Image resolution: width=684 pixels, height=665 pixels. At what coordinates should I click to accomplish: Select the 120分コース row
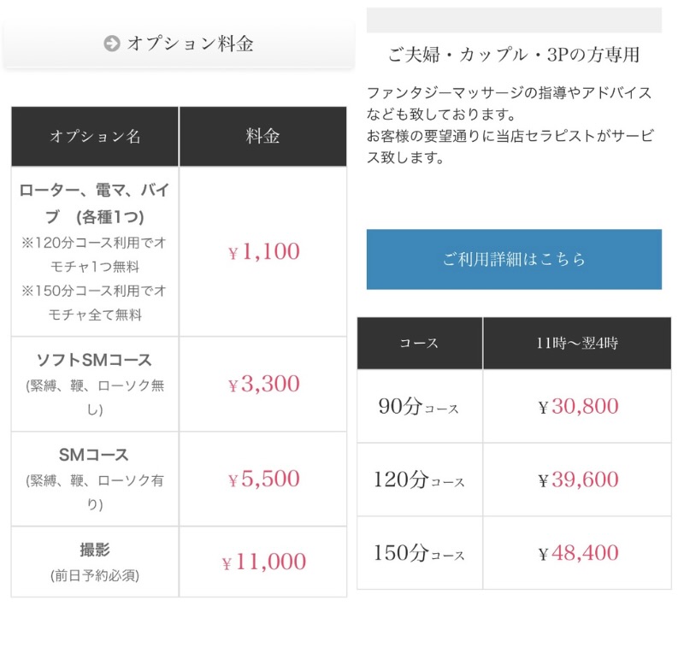point(514,480)
